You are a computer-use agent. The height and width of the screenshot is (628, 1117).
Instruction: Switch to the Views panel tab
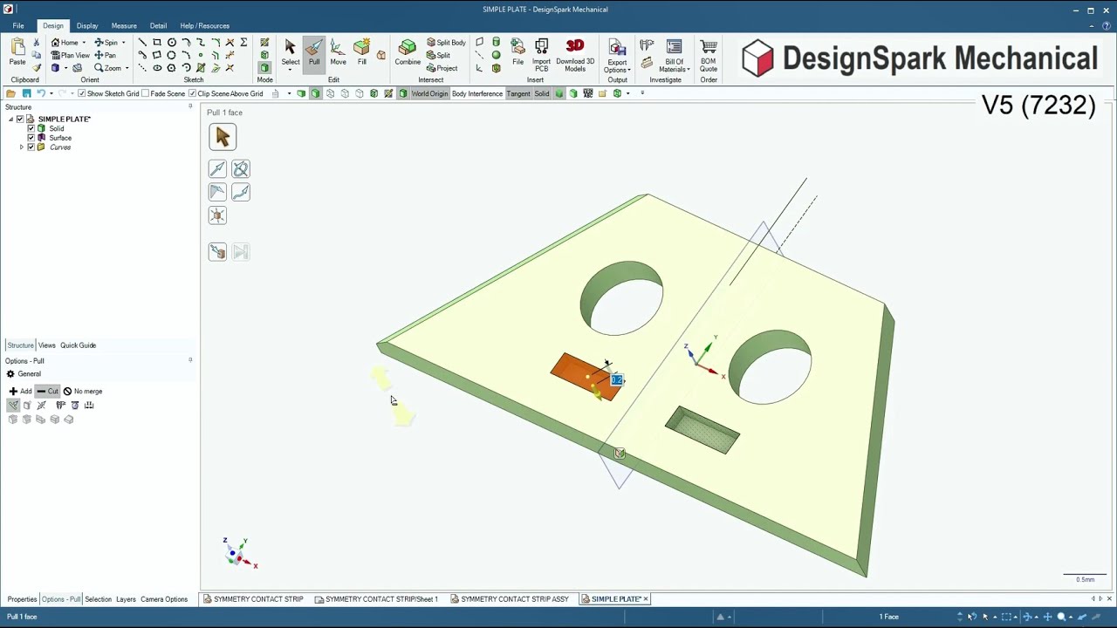point(46,345)
